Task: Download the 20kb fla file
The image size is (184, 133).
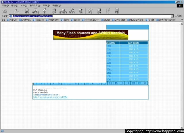Action: tap(109, 63)
